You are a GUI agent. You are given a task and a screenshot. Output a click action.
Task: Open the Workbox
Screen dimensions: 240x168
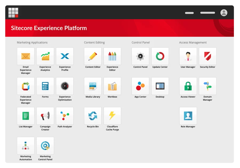pyautogui.click(x=112, y=86)
